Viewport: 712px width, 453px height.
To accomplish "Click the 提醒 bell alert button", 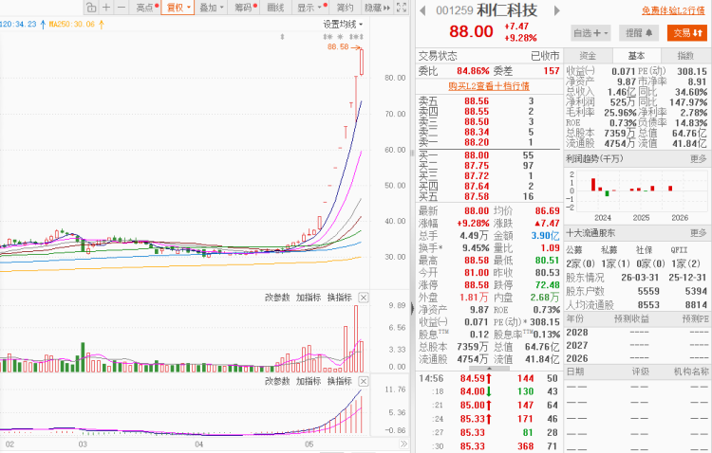I will [639, 32].
